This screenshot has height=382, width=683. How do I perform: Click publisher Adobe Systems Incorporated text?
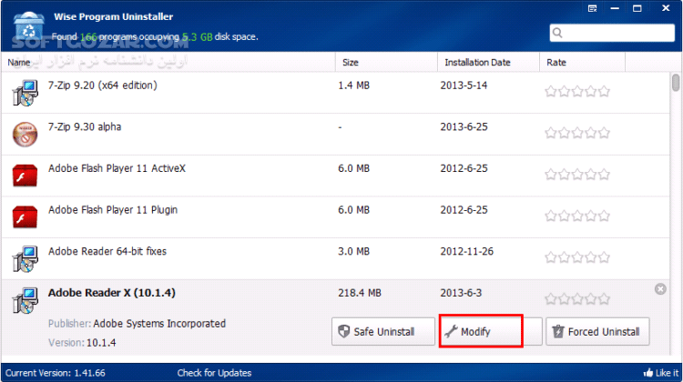159,324
